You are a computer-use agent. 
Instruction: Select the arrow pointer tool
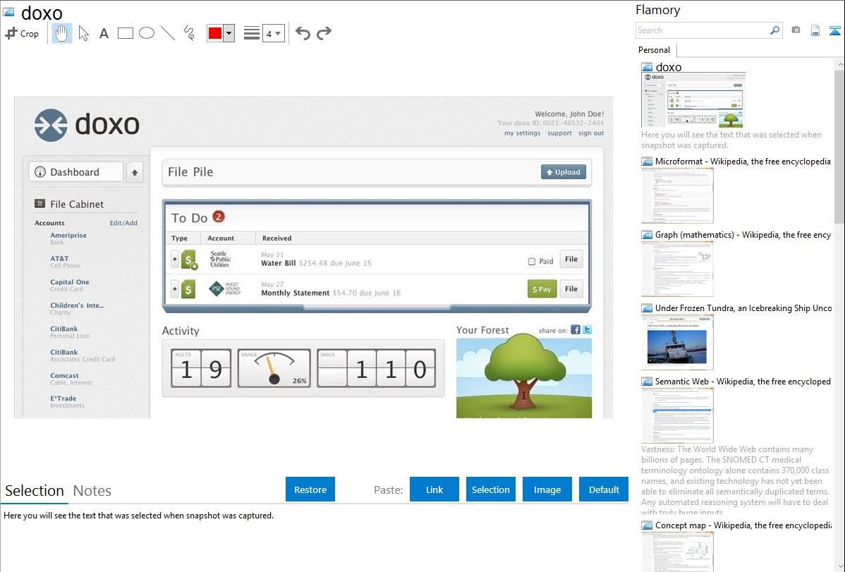tap(83, 33)
